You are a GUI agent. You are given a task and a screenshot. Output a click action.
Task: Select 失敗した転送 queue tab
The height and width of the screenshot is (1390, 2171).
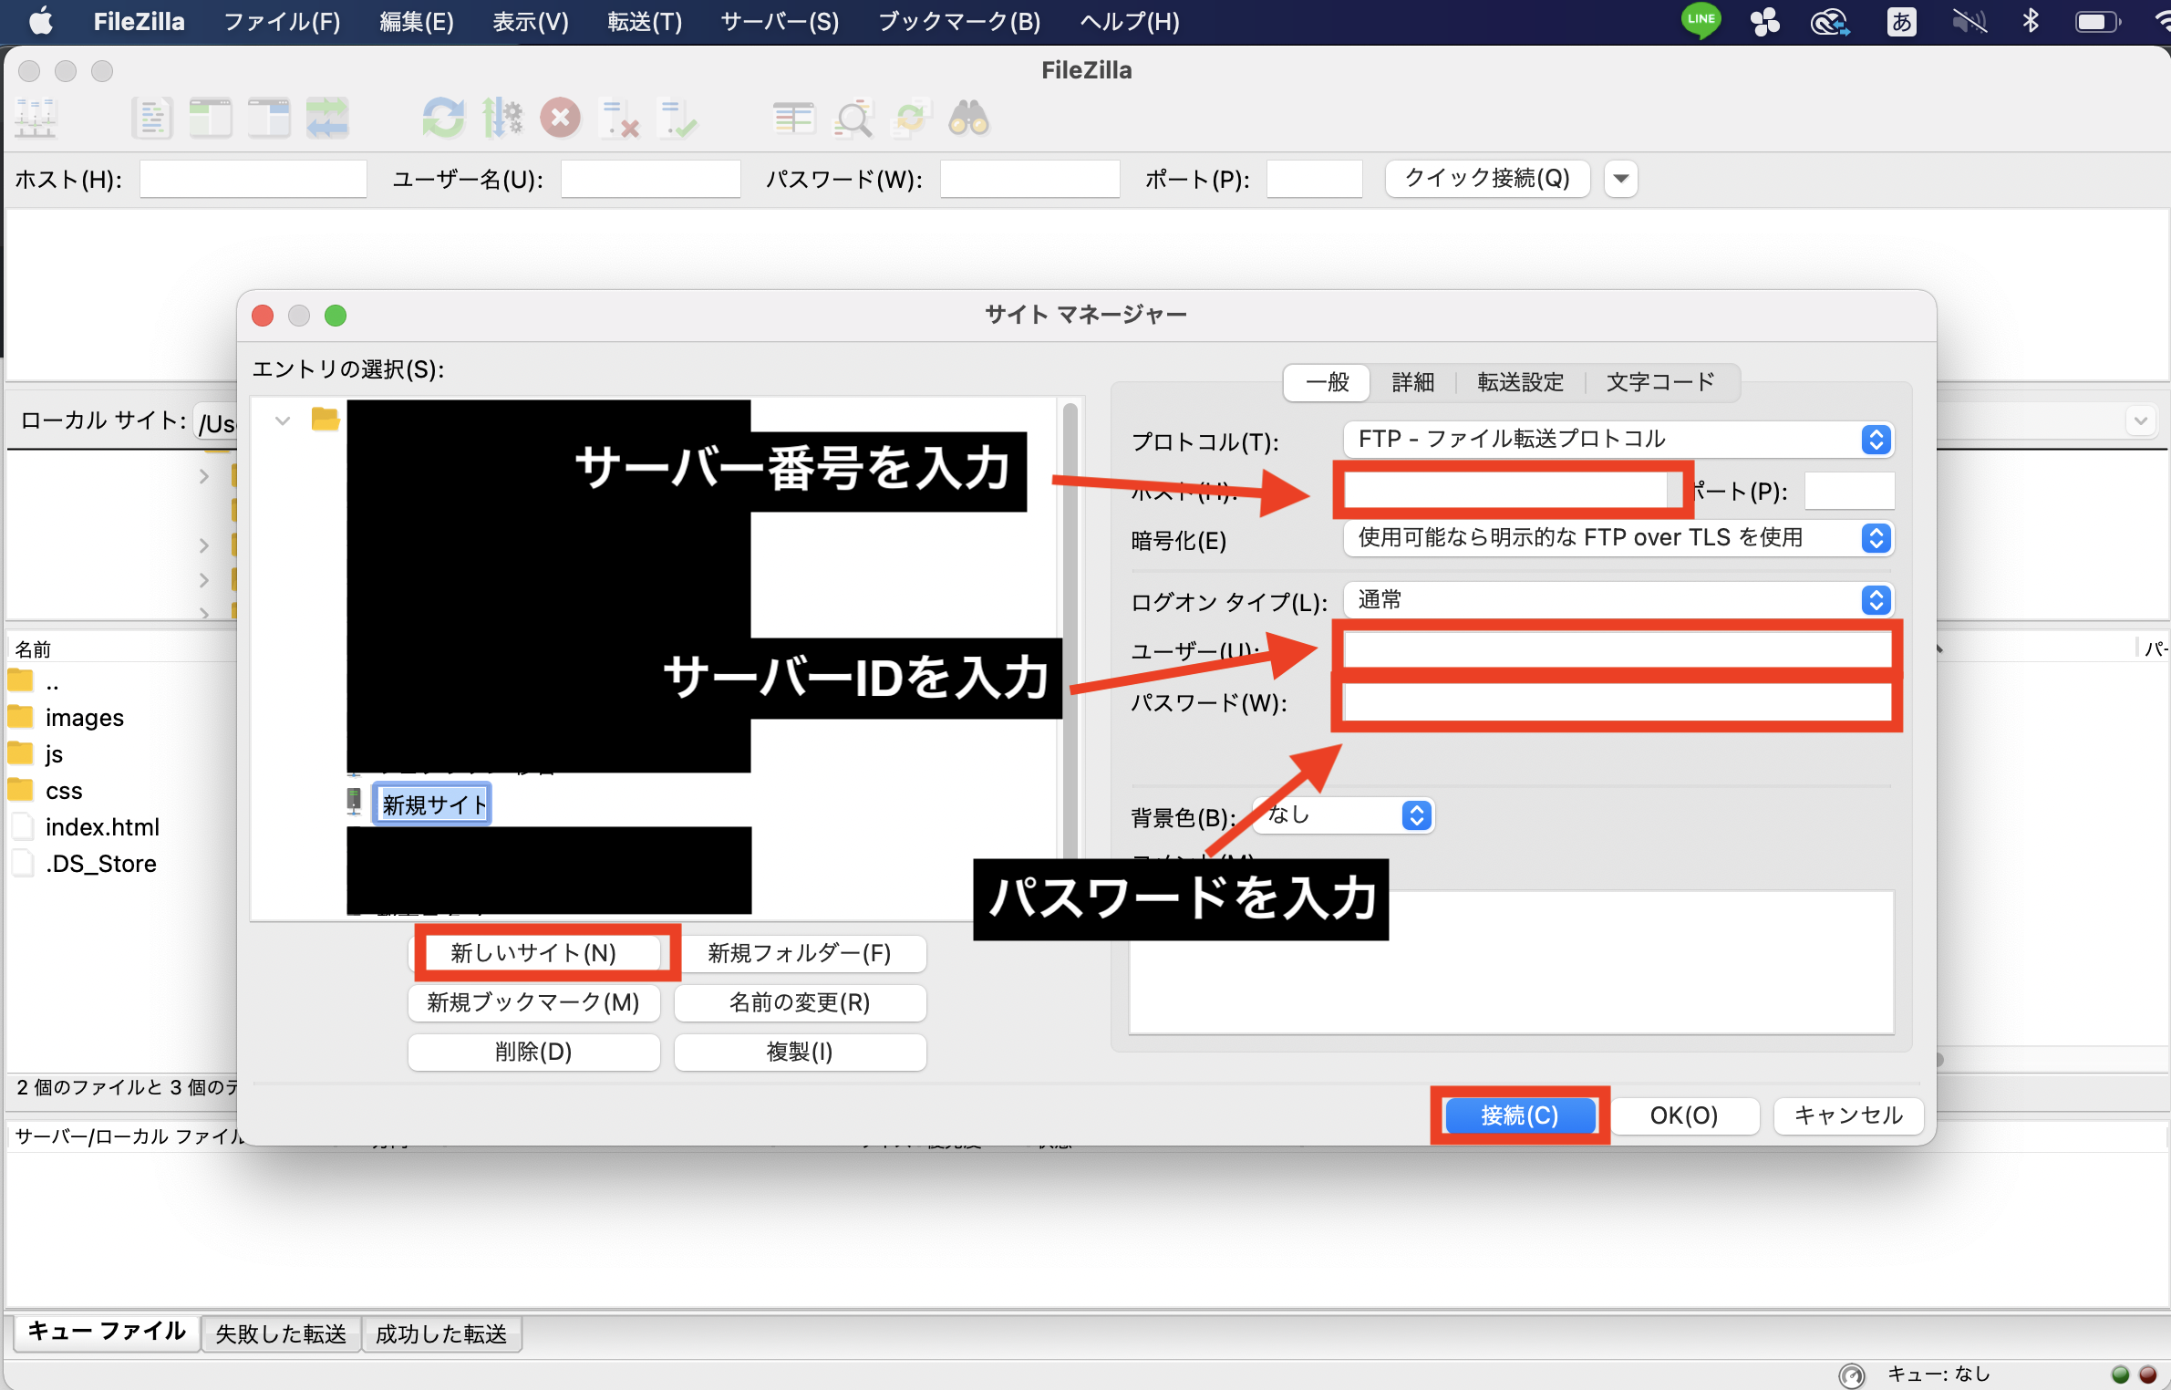281,1334
